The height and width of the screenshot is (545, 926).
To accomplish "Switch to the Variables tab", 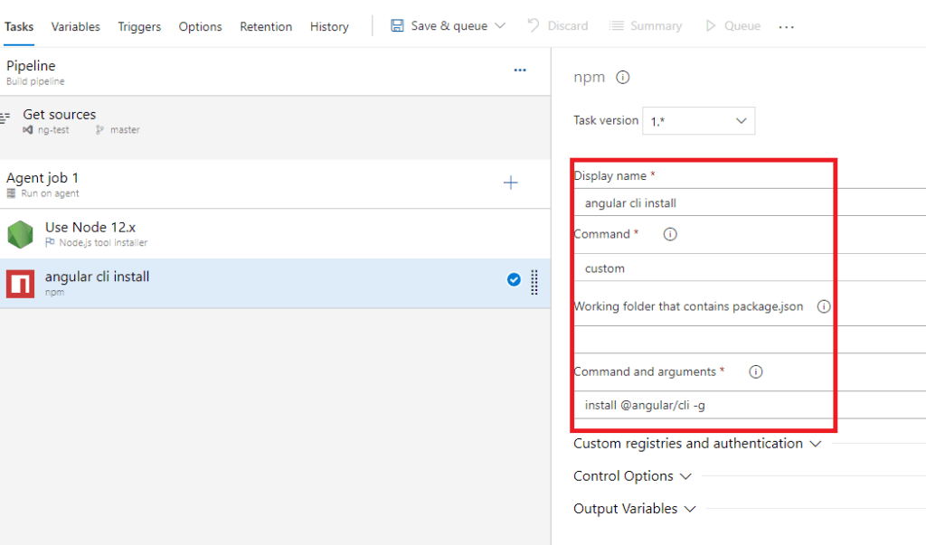I will coord(76,26).
